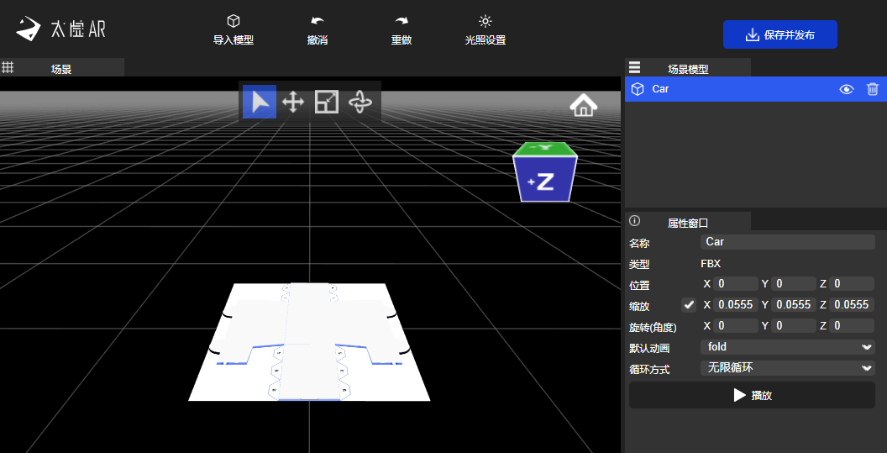This screenshot has width=887, height=453.
Task: Reset view with the home icon
Action: point(583,105)
